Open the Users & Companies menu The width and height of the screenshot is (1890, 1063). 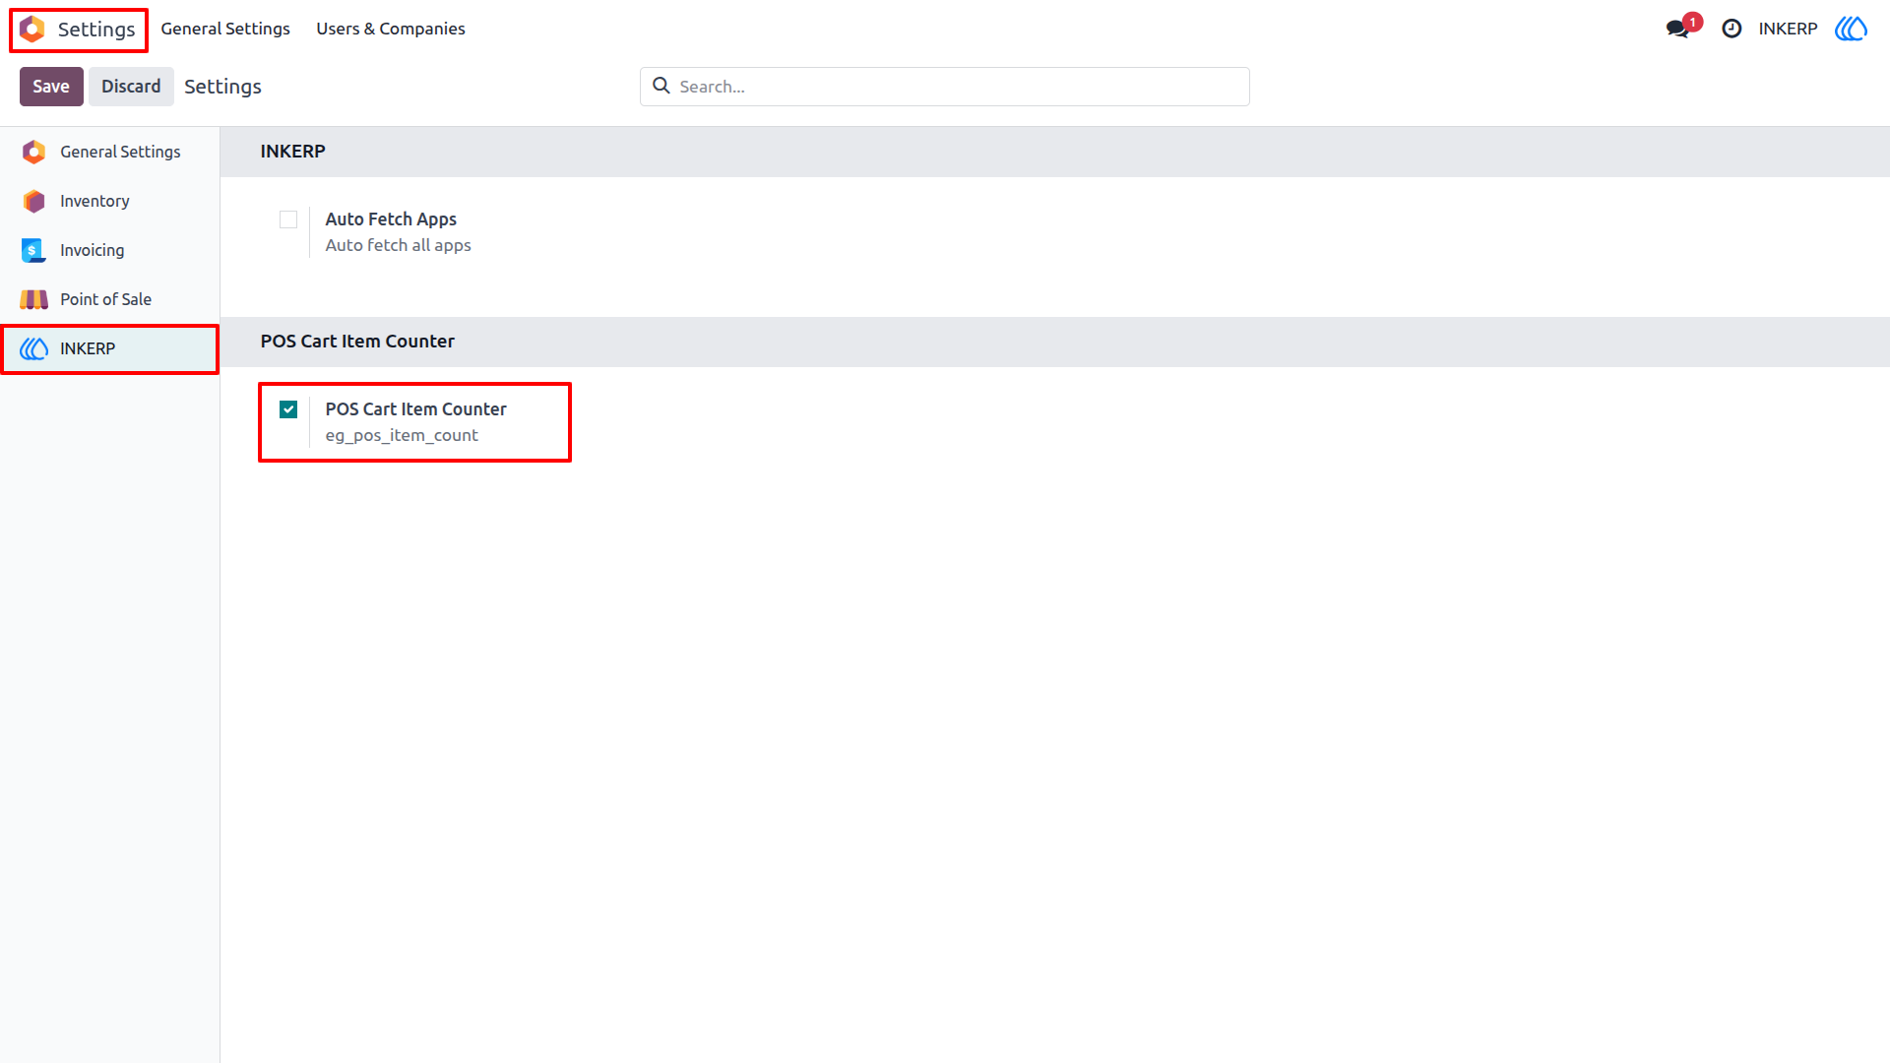[x=391, y=29]
